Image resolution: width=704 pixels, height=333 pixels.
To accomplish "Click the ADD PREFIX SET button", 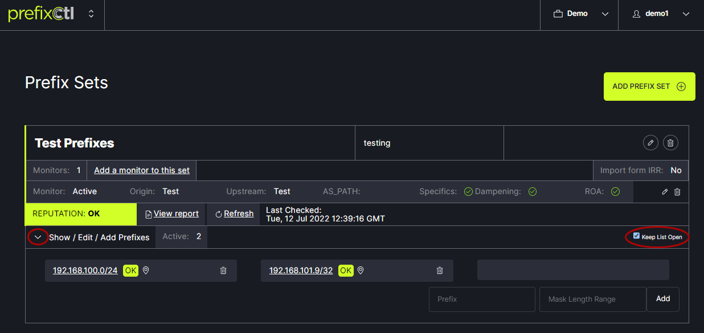I will pyautogui.click(x=649, y=87).
